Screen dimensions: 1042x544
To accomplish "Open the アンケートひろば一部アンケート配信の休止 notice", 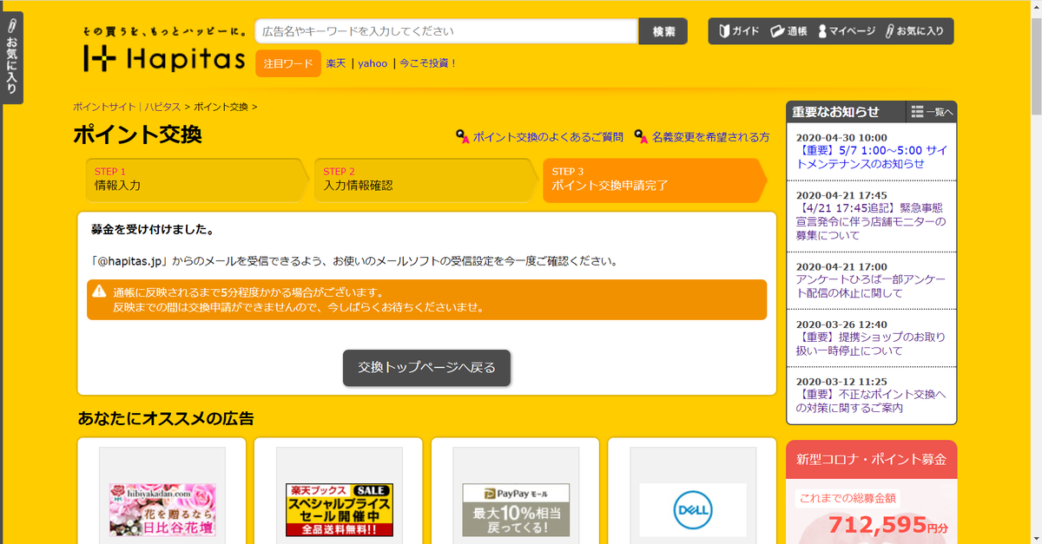I will [870, 286].
